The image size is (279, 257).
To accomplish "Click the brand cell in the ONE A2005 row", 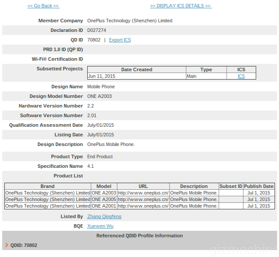I will tap(48, 199).
